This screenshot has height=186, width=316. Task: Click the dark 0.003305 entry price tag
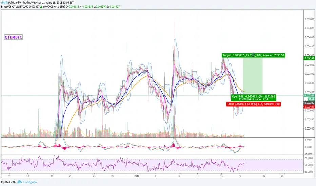click(x=309, y=103)
